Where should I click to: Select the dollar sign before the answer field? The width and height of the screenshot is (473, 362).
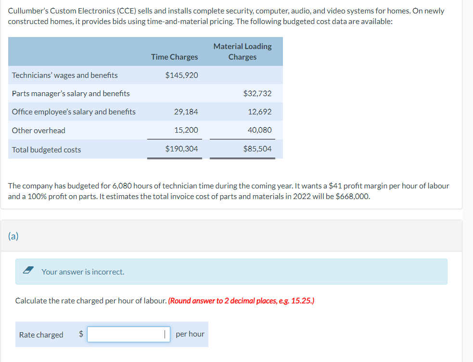point(80,334)
